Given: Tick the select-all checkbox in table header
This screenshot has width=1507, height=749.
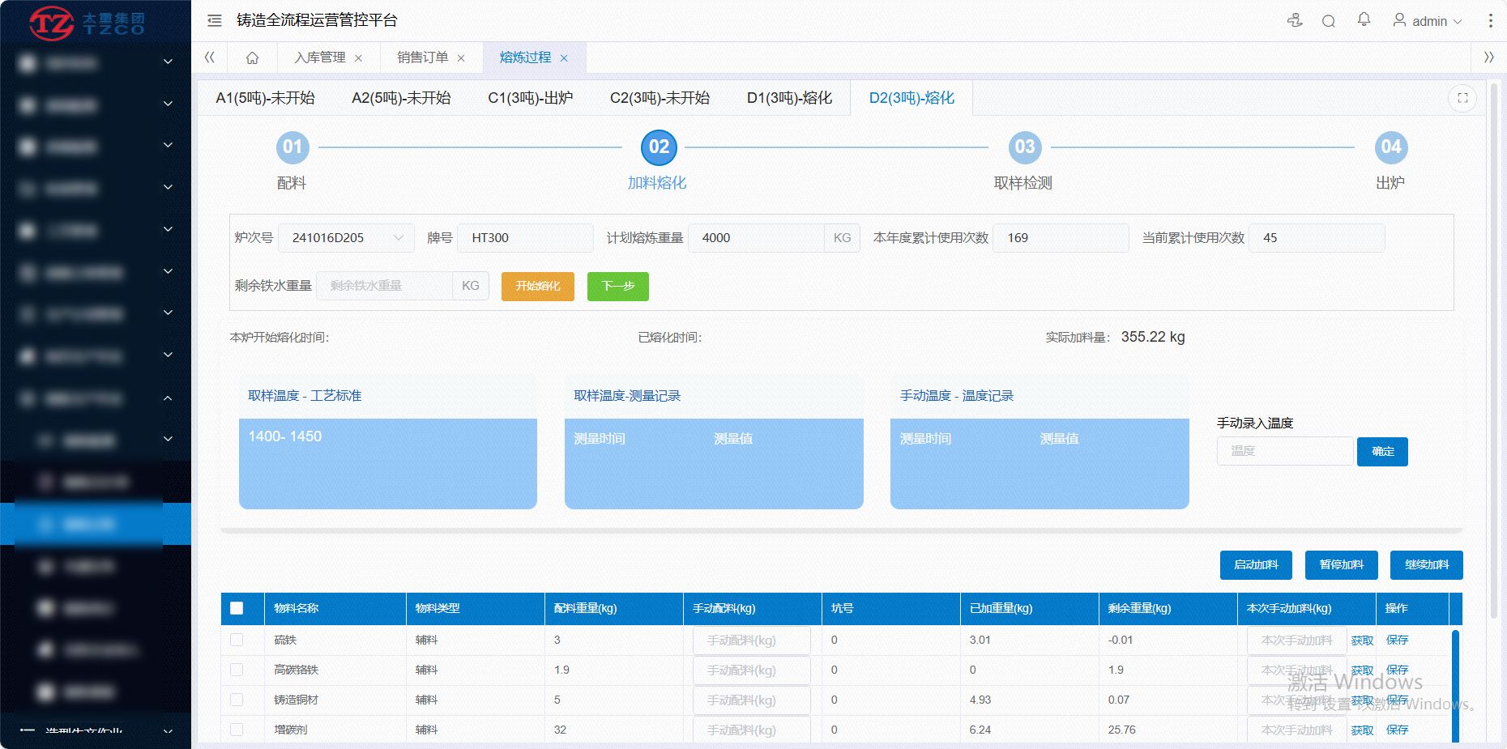Looking at the screenshot, I should tap(237, 608).
